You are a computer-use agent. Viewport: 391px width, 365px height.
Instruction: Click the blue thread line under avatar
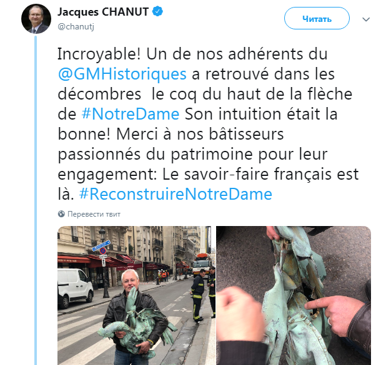click(36, 200)
